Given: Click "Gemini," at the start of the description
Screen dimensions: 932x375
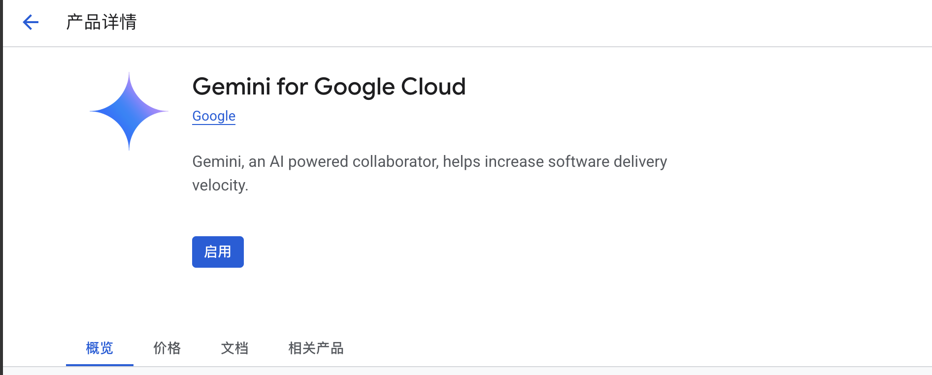Looking at the screenshot, I should click(217, 162).
